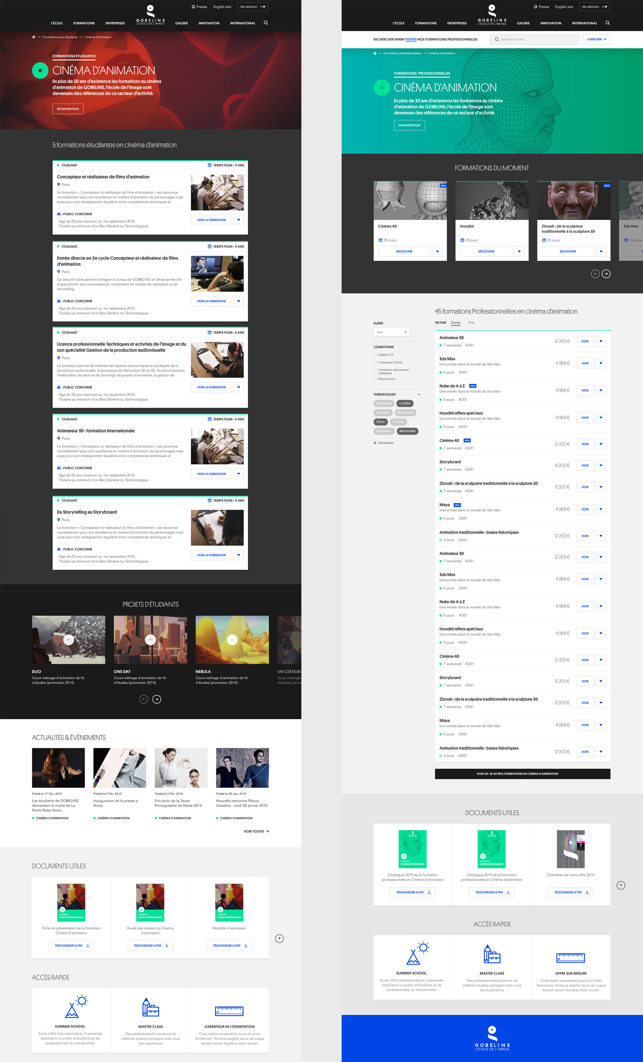Open the Durée dropdown showing Tous
The height and width of the screenshot is (1062, 643).
coord(391,332)
